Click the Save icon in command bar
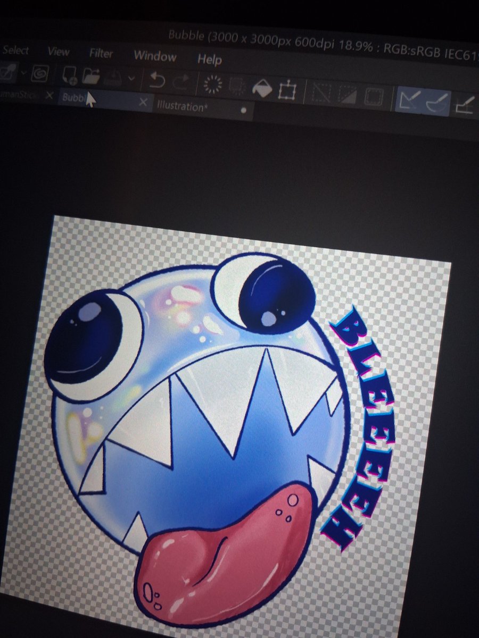This screenshot has height=638, width=479. [114, 78]
